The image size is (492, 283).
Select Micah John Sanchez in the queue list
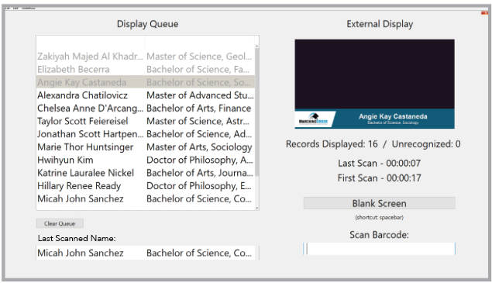point(146,198)
